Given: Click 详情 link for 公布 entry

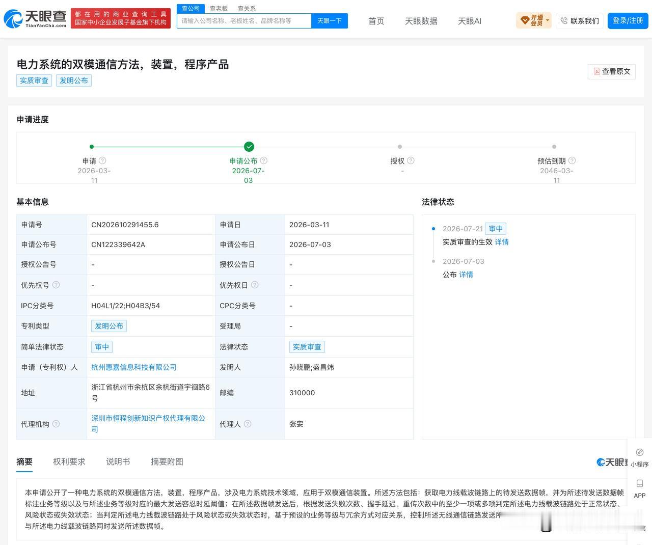Looking at the screenshot, I should 466,275.
